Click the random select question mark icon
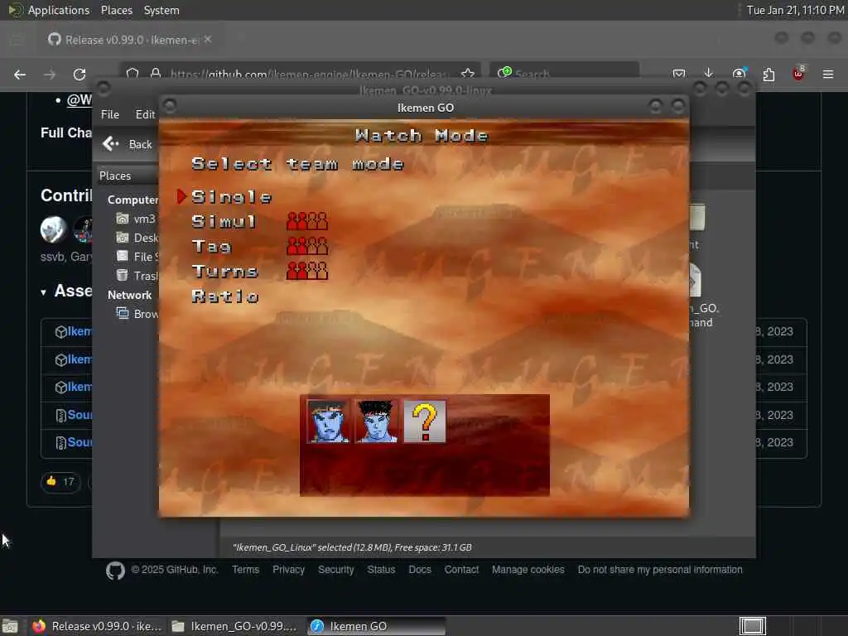Viewport: 848px width, 636px height. [425, 422]
